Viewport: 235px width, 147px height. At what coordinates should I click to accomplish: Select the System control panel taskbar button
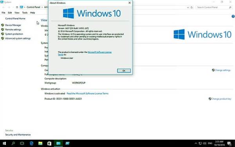[x=58, y=143]
